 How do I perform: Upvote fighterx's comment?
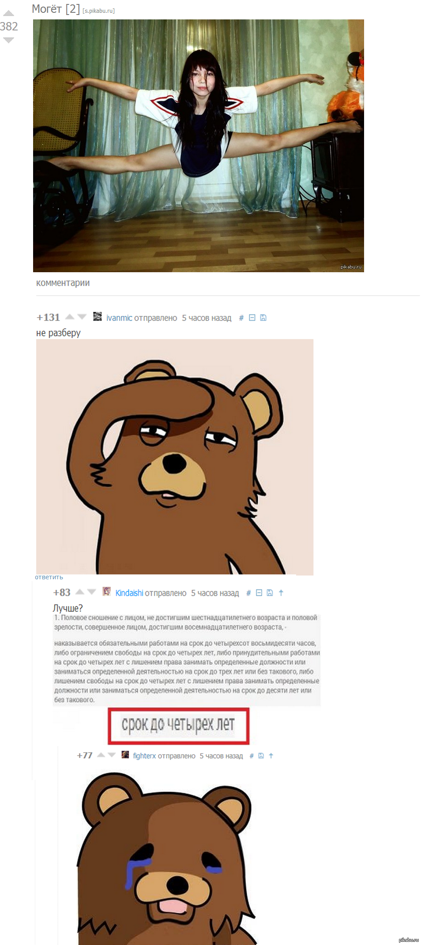[101, 755]
